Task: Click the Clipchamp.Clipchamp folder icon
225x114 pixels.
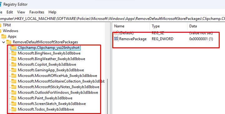Action: tap(14, 48)
